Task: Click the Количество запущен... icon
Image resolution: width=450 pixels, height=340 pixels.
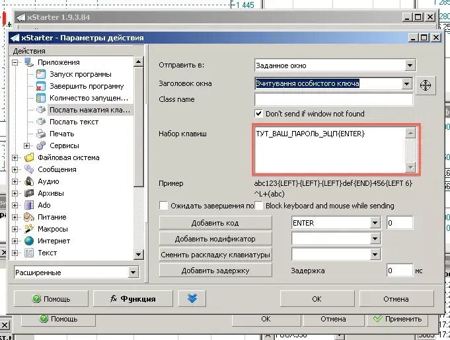Action: click(x=41, y=98)
